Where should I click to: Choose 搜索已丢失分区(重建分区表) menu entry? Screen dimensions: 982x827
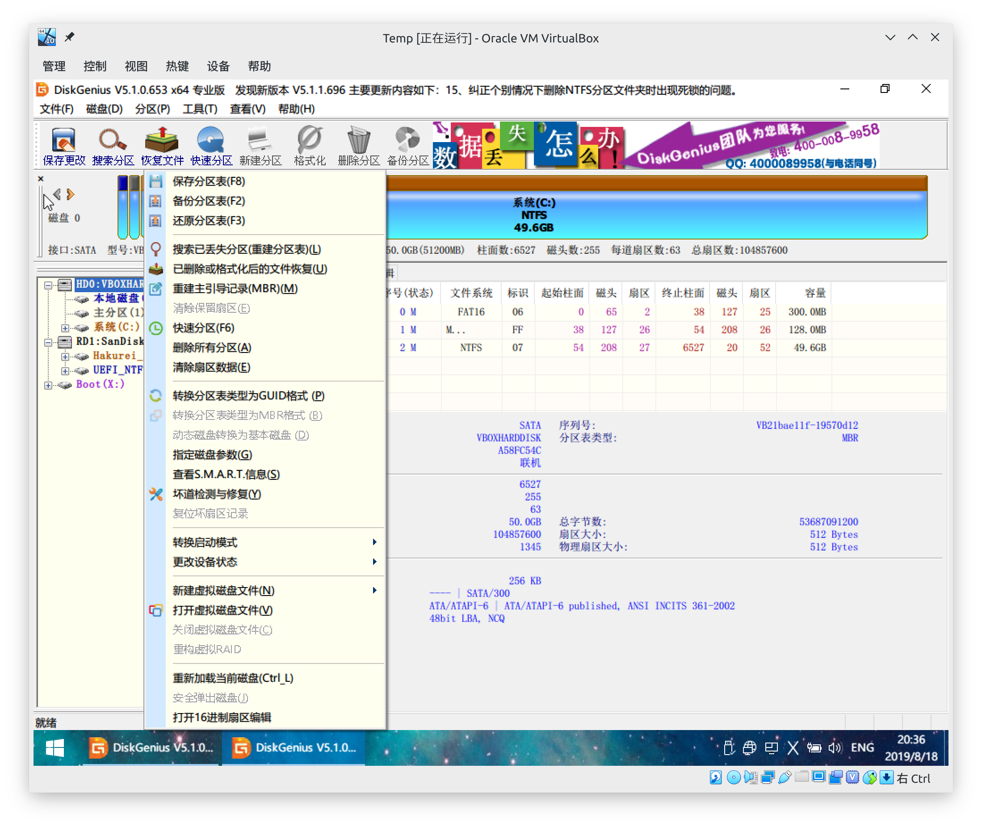pyautogui.click(x=265, y=249)
